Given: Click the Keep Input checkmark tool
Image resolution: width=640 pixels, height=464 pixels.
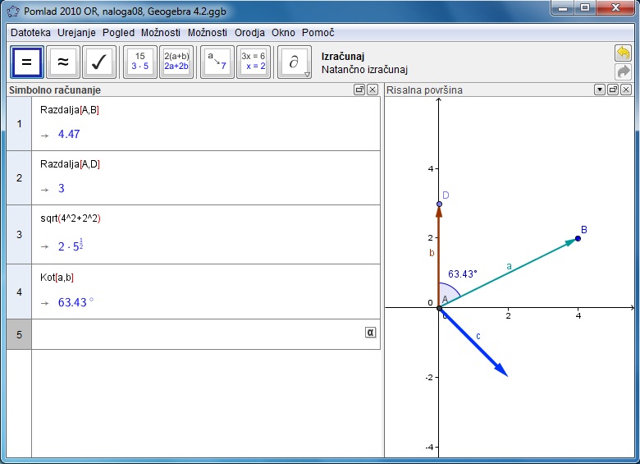Looking at the screenshot, I should pyautogui.click(x=99, y=62).
